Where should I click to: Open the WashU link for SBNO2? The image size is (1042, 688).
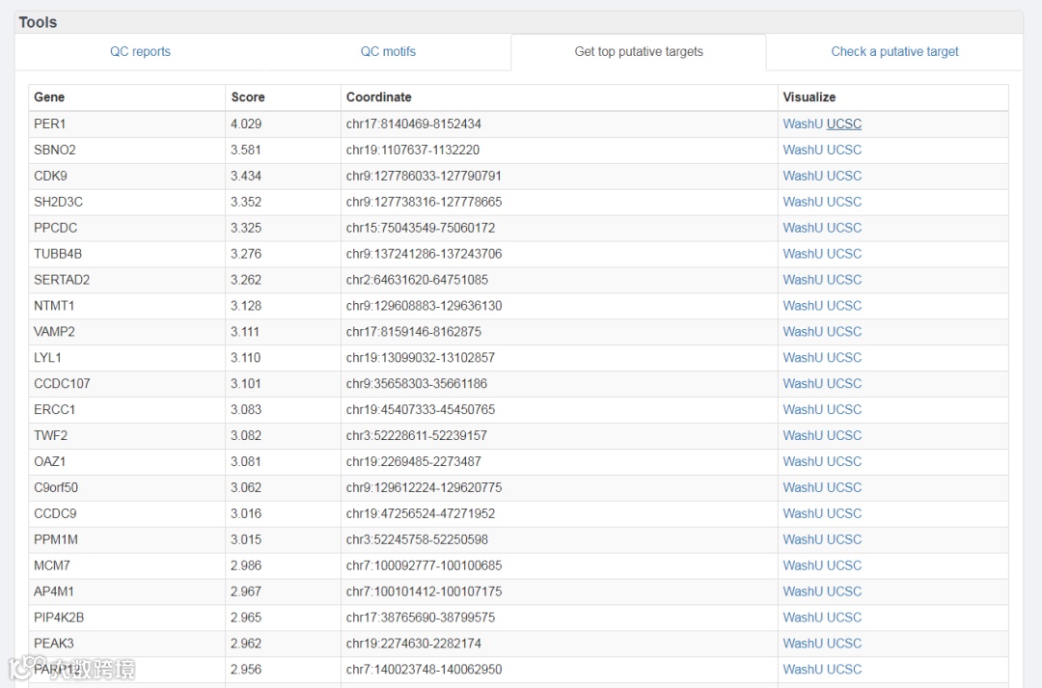(x=803, y=150)
